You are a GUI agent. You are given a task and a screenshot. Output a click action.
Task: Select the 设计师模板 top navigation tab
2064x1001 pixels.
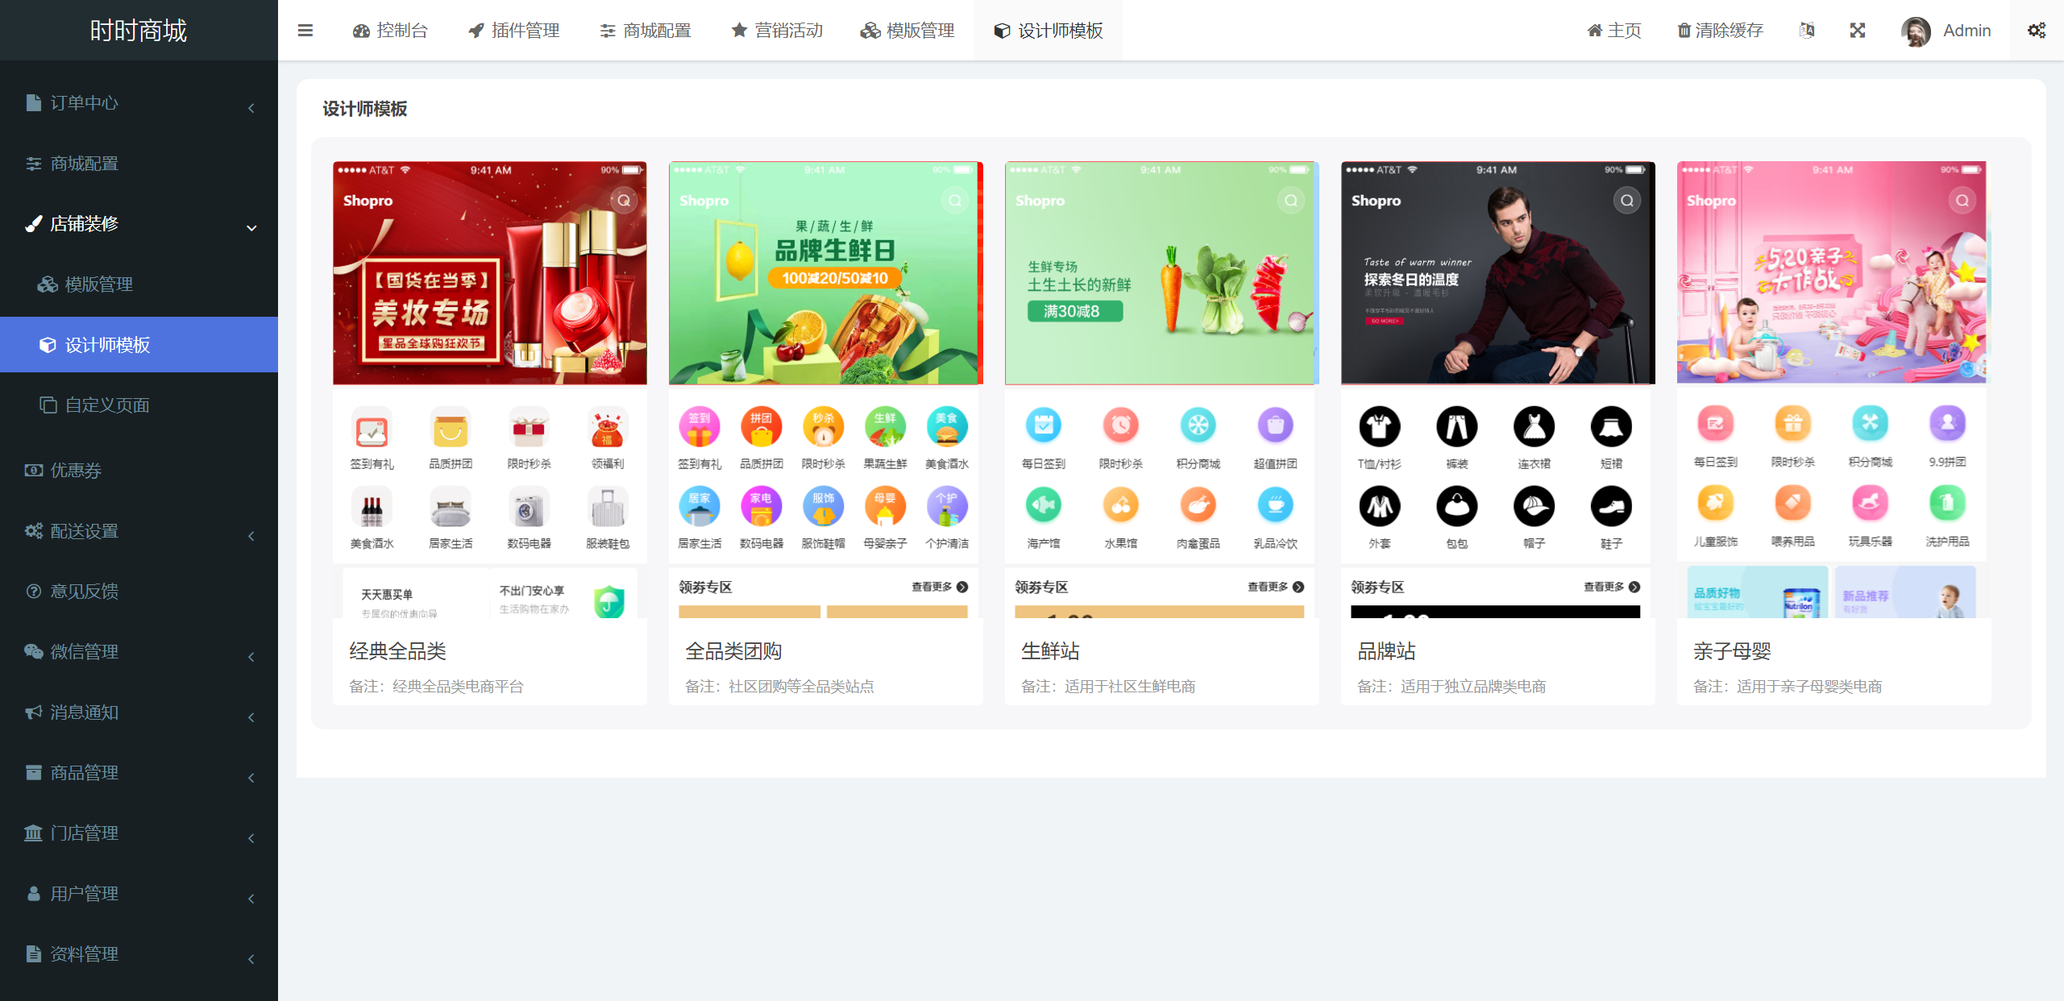(1048, 31)
